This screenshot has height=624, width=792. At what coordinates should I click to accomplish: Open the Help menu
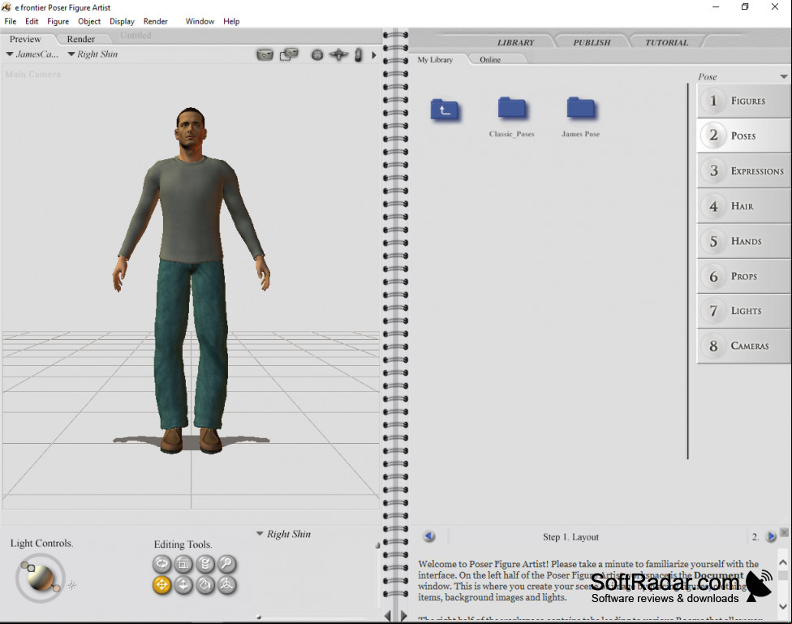[x=231, y=21]
